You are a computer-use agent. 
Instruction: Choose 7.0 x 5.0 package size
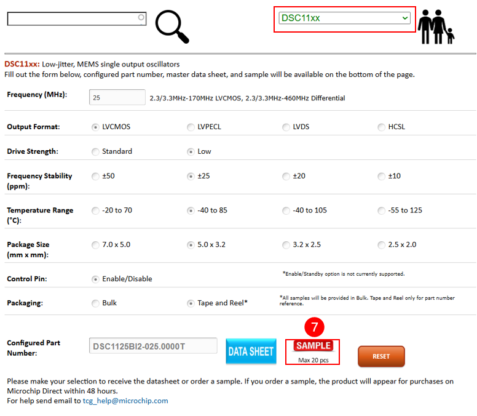pyautogui.click(x=95, y=245)
